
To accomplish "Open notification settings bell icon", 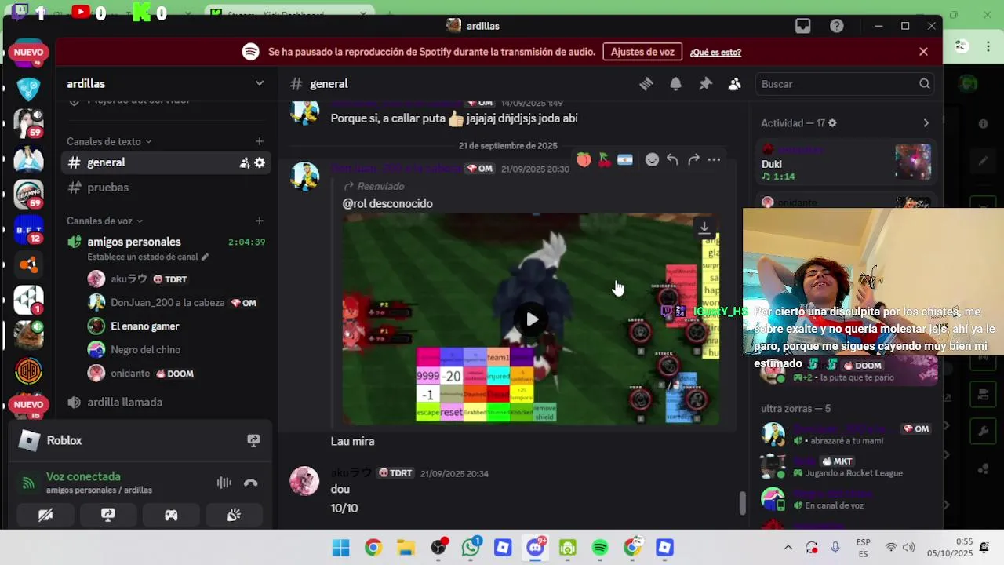I will (x=675, y=84).
